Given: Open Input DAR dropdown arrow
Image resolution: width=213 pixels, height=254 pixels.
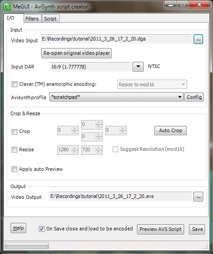Looking at the screenshot, I should tap(138, 67).
